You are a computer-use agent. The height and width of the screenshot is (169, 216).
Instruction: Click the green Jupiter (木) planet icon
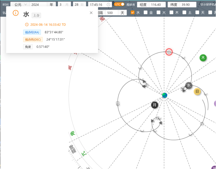tap(203, 58)
